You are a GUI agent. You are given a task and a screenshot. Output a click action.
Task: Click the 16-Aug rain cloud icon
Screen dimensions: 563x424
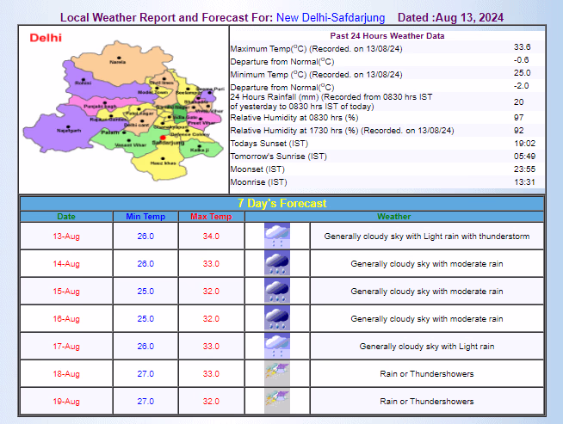pos(276,318)
